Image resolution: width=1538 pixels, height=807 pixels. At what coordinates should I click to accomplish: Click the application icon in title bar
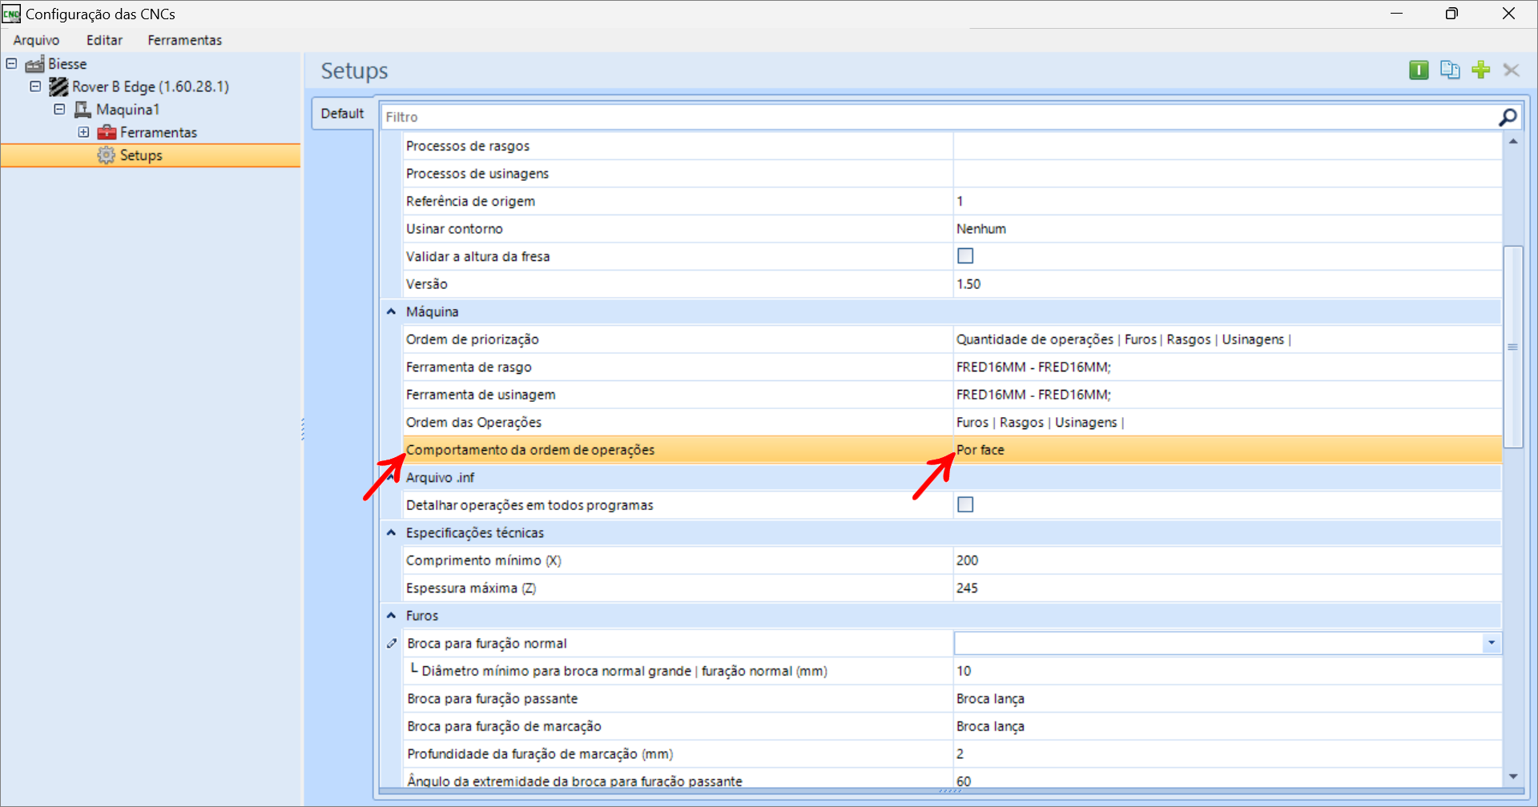(11, 14)
